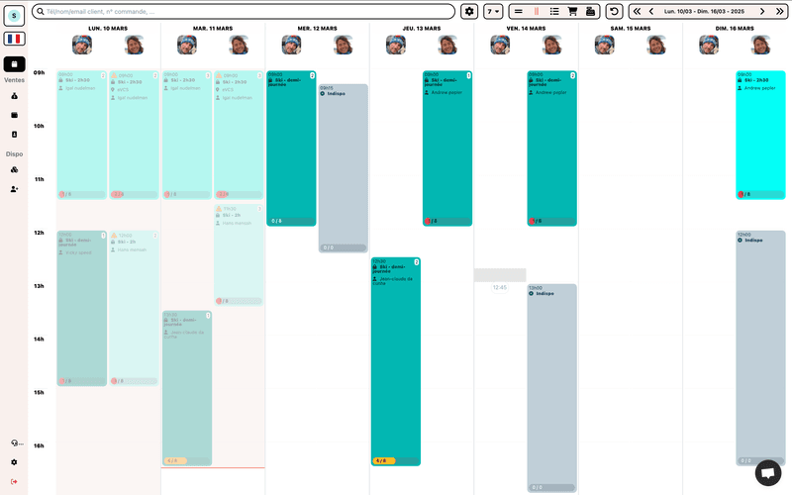Switch to the horizontal rows layout icon
The image size is (792, 495).
[518, 11]
